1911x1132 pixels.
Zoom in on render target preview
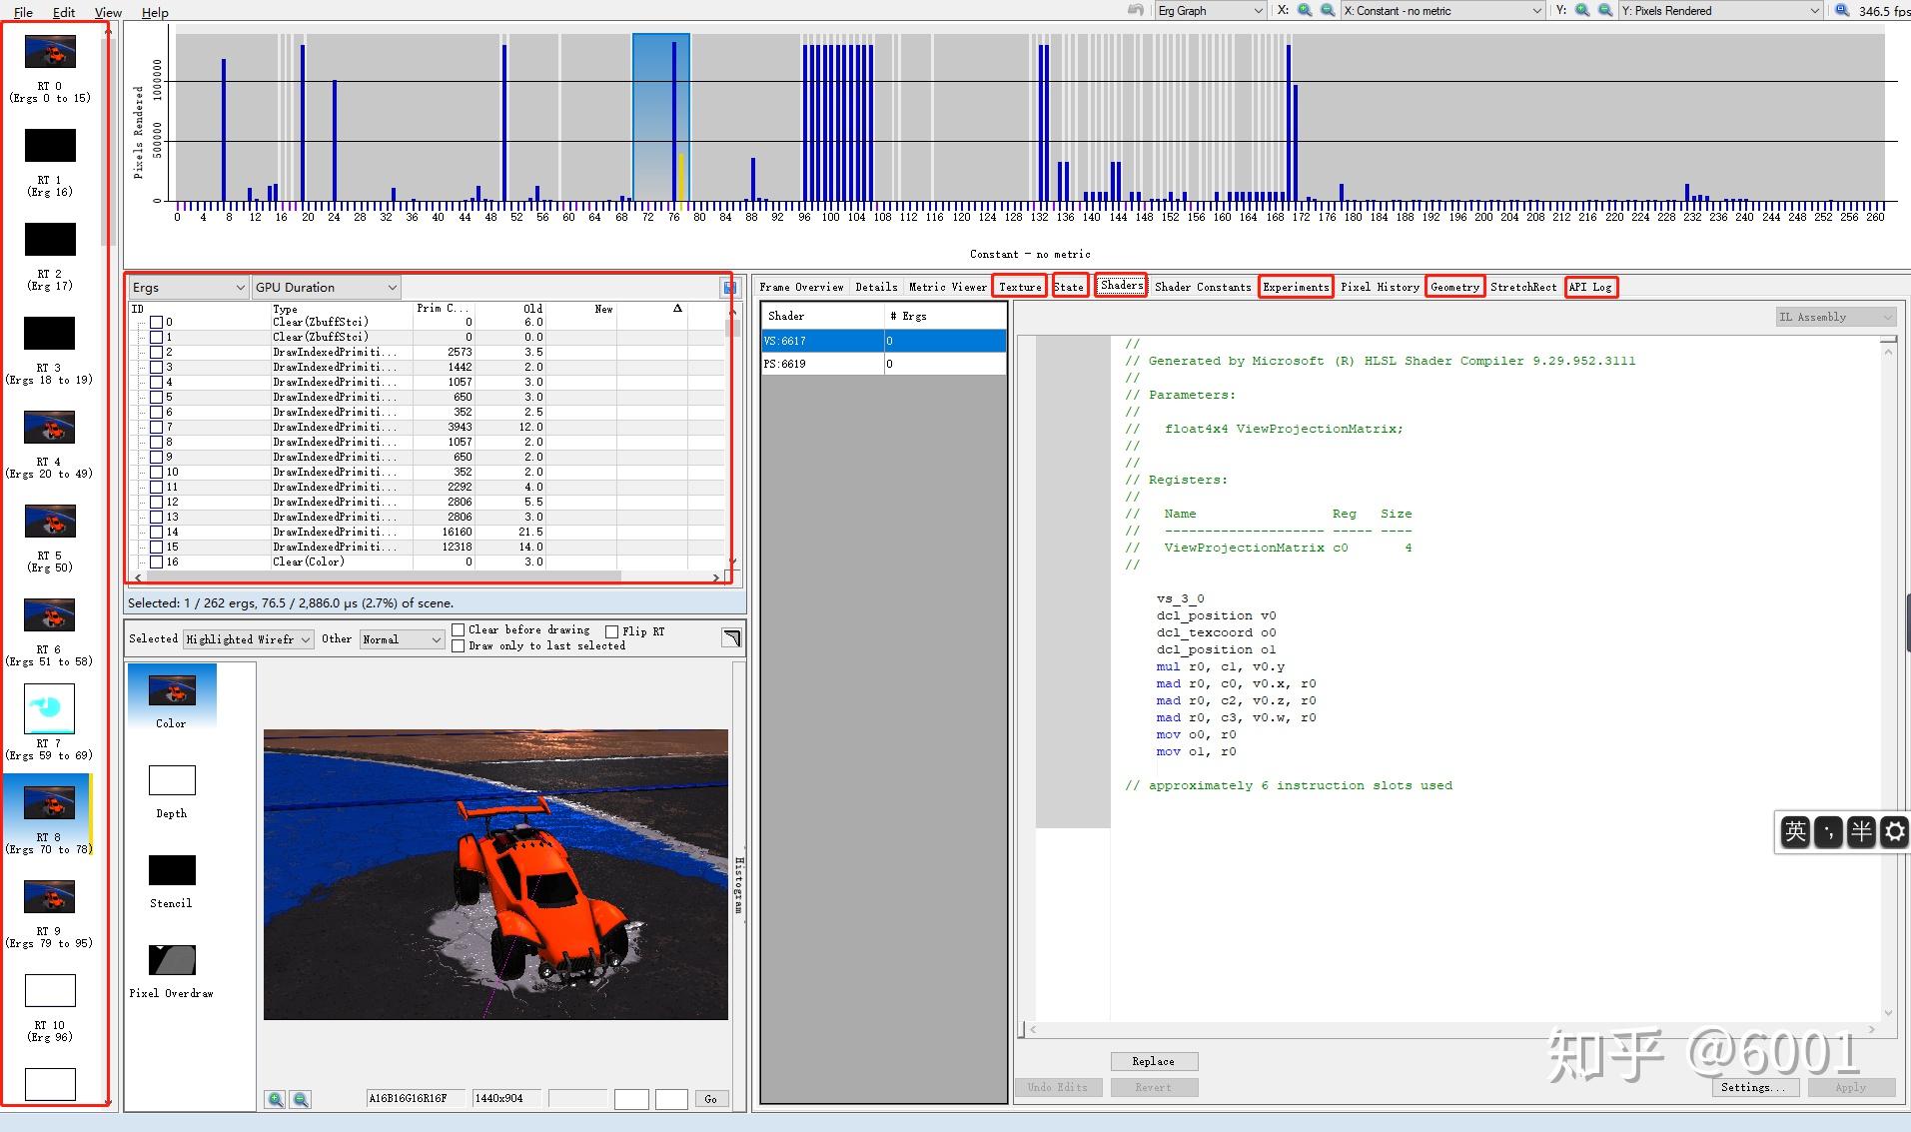click(x=276, y=1099)
